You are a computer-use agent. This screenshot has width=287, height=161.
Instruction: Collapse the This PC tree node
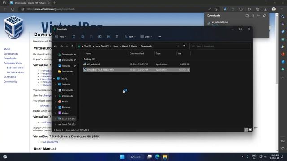pyautogui.click(x=54, y=79)
